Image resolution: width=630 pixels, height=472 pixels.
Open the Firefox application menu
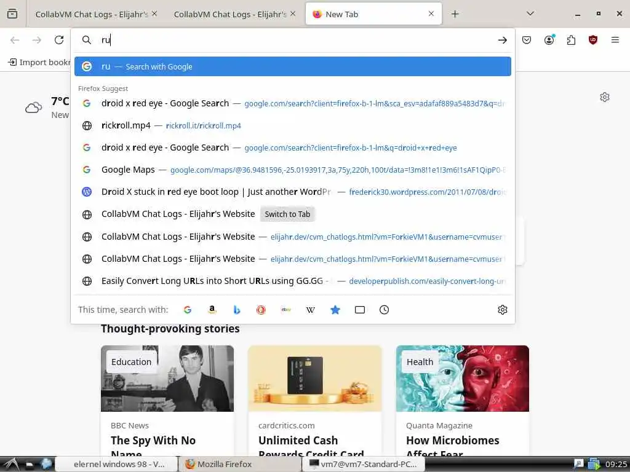click(615, 40)
